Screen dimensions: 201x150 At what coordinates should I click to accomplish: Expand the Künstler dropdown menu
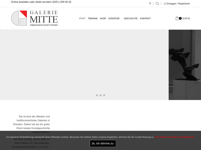click(x=115, y=18)
